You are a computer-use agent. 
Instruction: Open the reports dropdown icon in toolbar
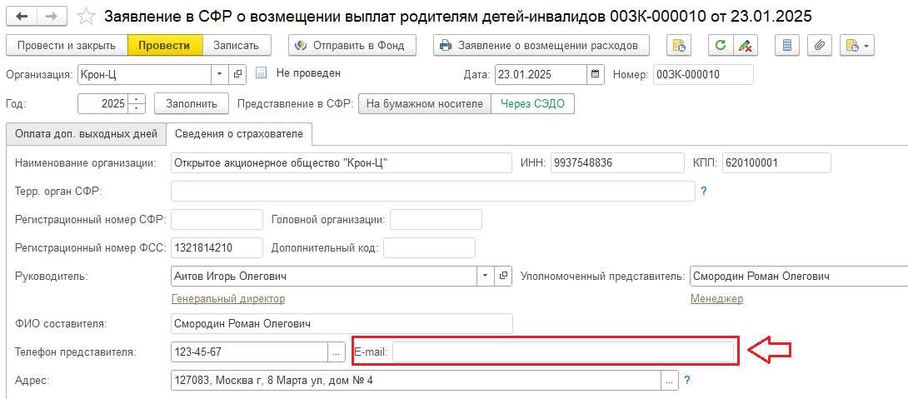pyautogui.click(x=857, y=45)
